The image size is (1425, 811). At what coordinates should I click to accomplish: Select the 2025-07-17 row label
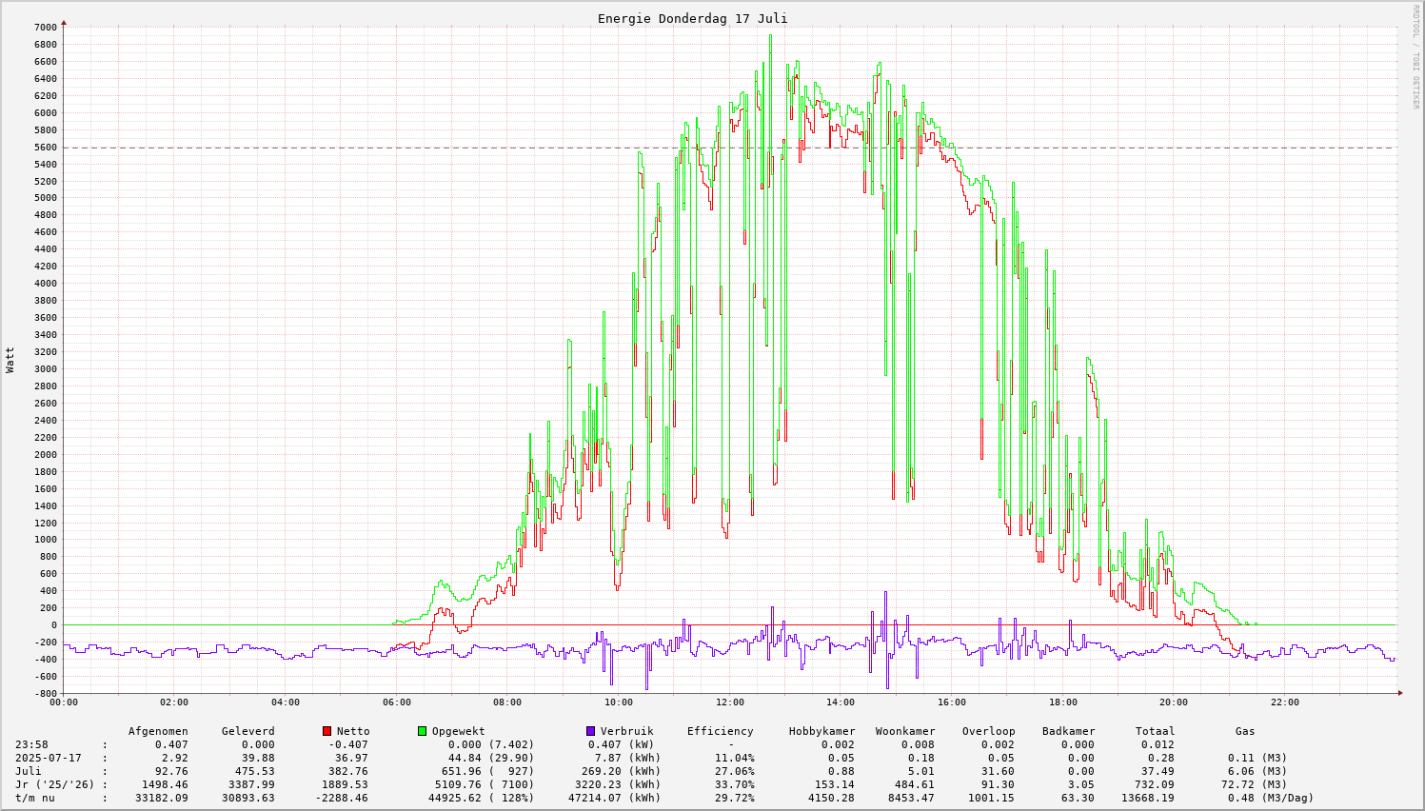[48, 758]
